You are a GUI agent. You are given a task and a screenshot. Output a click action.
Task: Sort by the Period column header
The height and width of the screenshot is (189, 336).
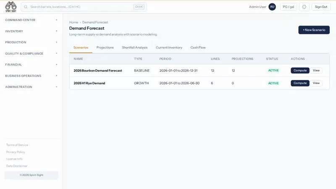(x=165, y=59)
